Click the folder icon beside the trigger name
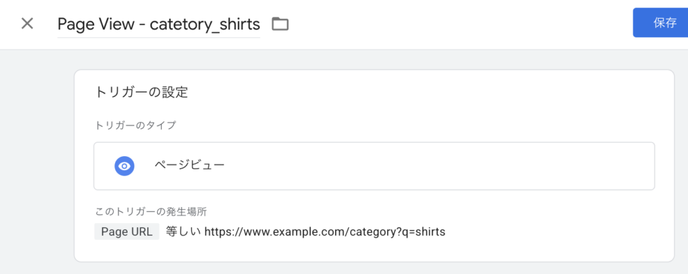Image resolution: width=688 pixels, height=274 pixels. pyautogui.click(x=279, y=24)
